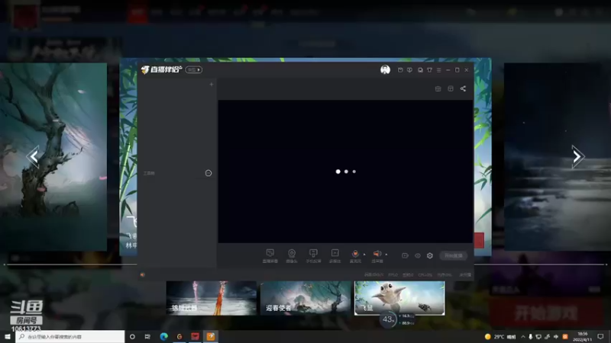This screenshot has width=611, height=343.
Task: Click the mail icon in title bar
Action: (400, 70)
